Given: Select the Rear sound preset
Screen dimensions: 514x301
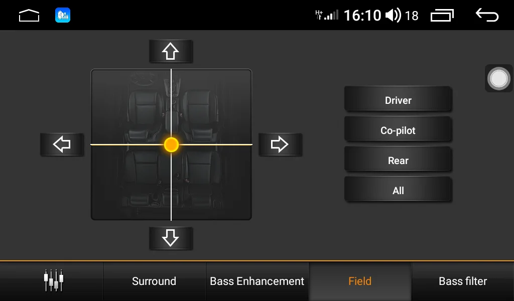Looking at the screenshot, I should (398, 160).
